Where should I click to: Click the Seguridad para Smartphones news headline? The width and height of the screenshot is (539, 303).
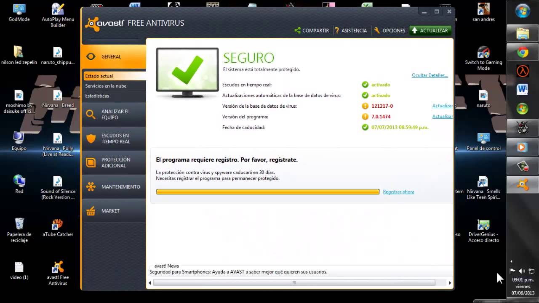(x=238, y=272)
